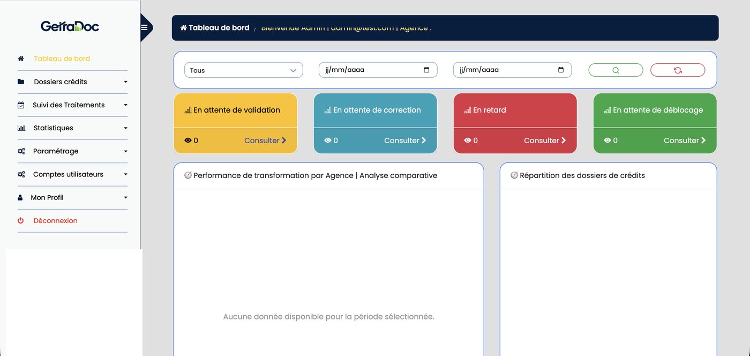Click the power icon beside Déconnexion

21,220
